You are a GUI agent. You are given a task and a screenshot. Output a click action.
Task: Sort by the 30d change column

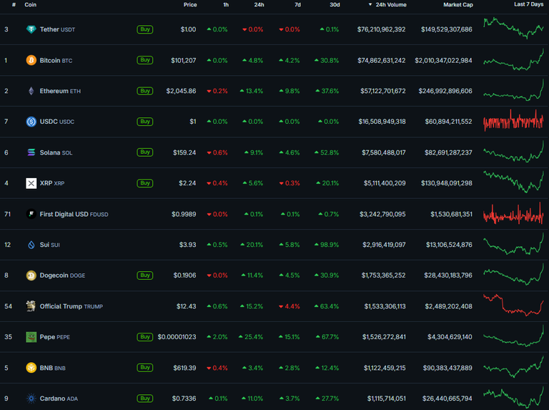point(335,4)
